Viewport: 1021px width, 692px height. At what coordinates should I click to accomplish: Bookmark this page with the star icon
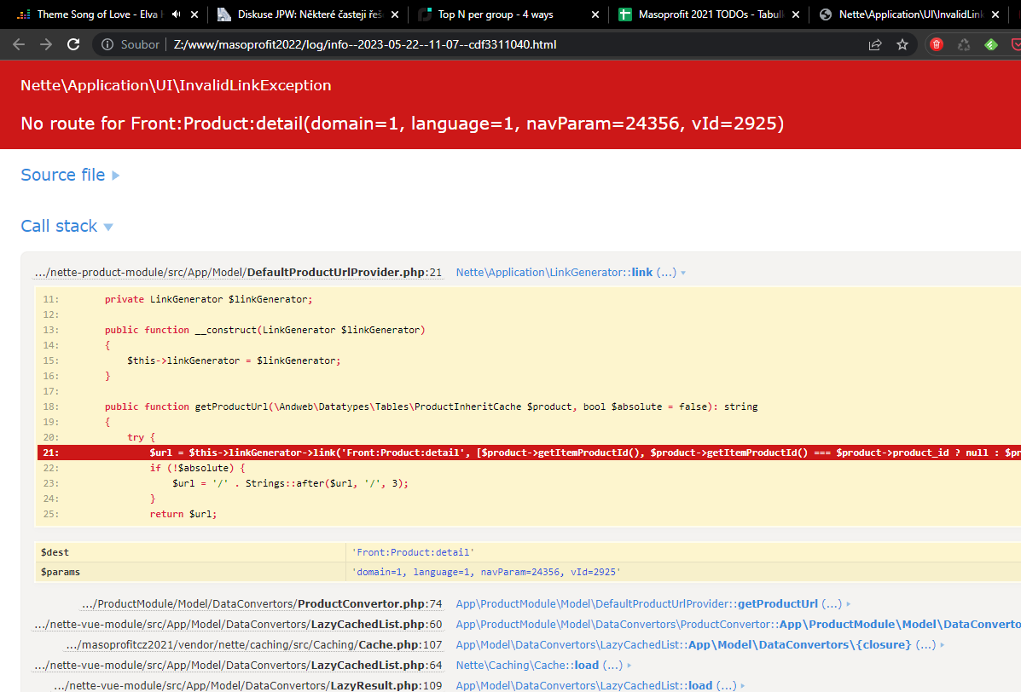tap(902, 44)
